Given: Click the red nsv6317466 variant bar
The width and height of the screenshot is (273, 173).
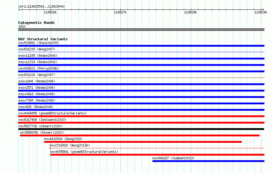Looking at the screenshot, I should (x=141, y=123).
